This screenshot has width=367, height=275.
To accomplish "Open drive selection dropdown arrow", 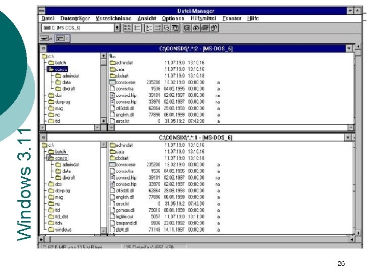I will pyautogui.click(x=117, y=28).
